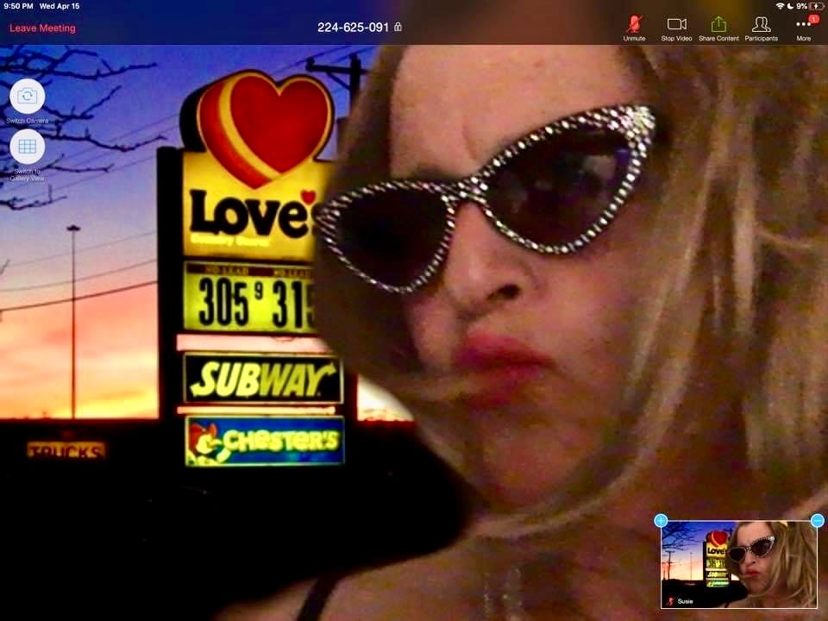Open the More options menu
Viewport: 828px width, 621px height.
click(804, 28)
